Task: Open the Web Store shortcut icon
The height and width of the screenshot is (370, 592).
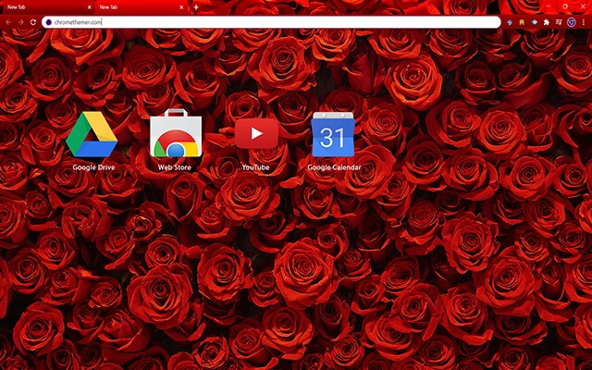Action: point(176,133)
